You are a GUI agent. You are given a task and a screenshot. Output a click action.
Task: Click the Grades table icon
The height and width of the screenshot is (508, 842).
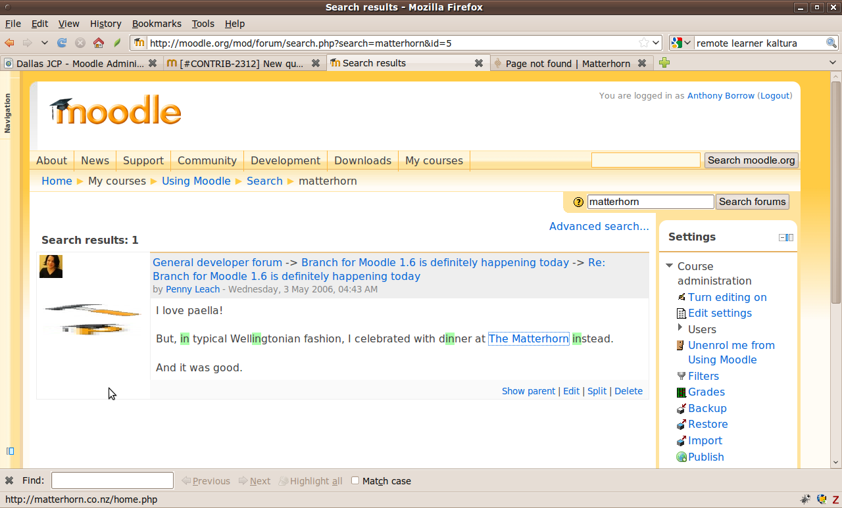(x=681, y=392)
